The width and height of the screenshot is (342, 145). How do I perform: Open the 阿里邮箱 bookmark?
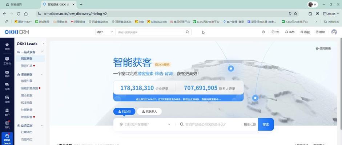pyautogui.click(x=78, y=22)
